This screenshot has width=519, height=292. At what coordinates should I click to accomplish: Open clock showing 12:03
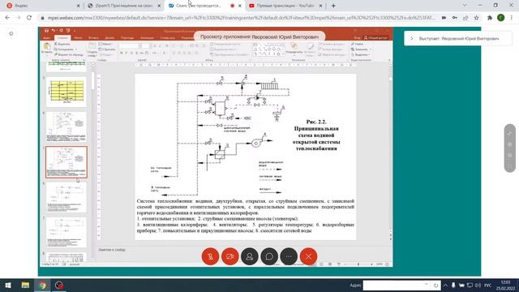(x=505, y=285)
